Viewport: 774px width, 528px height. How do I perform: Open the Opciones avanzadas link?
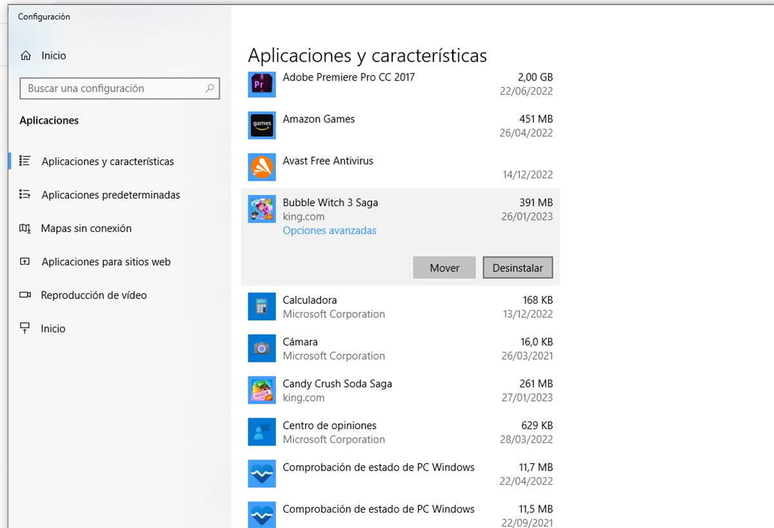[330, 230]
